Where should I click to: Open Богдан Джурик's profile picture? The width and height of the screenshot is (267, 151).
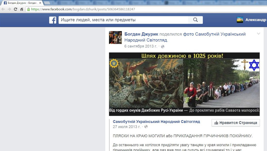pos(115,37)
